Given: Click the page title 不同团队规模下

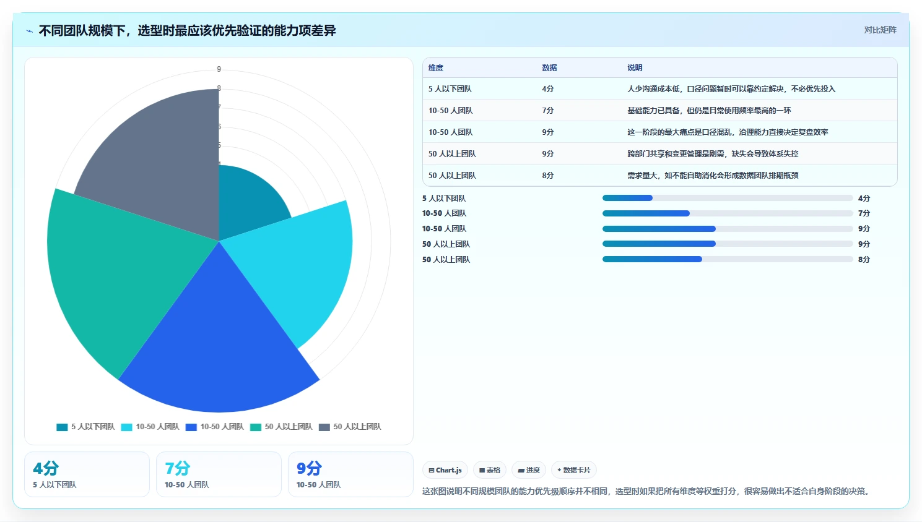Looking at the screenshot, I should pos(187,31).
